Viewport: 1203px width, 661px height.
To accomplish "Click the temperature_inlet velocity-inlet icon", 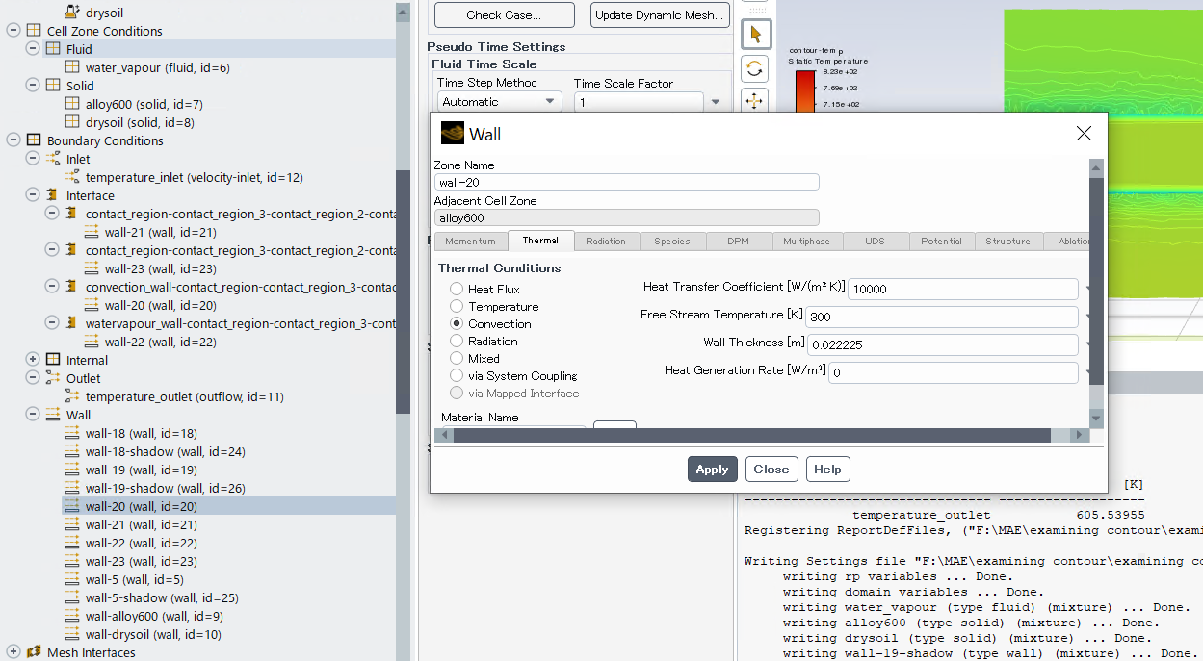I will (72, 177).
